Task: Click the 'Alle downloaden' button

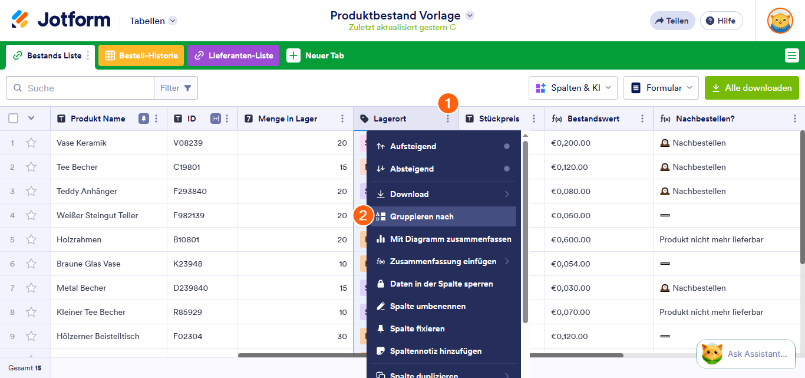Action: tap(752, 87)
